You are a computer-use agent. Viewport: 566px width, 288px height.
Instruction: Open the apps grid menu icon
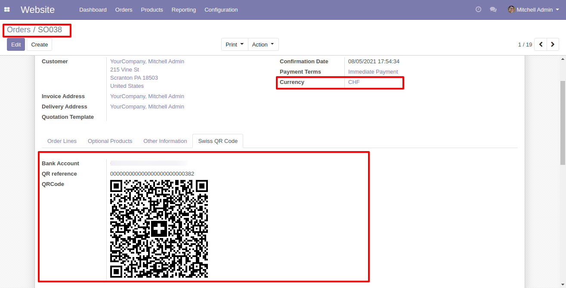(7, 9)
